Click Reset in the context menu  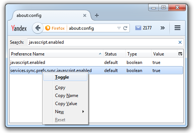click(x=65, y=120)
